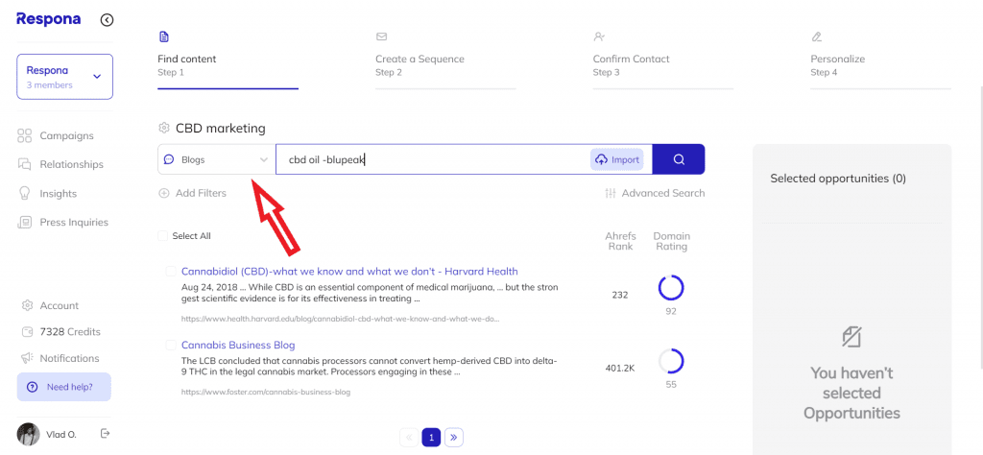The height and width of the screenshot is (455, 983).
Task: Go to next results page
Action: 454,438
